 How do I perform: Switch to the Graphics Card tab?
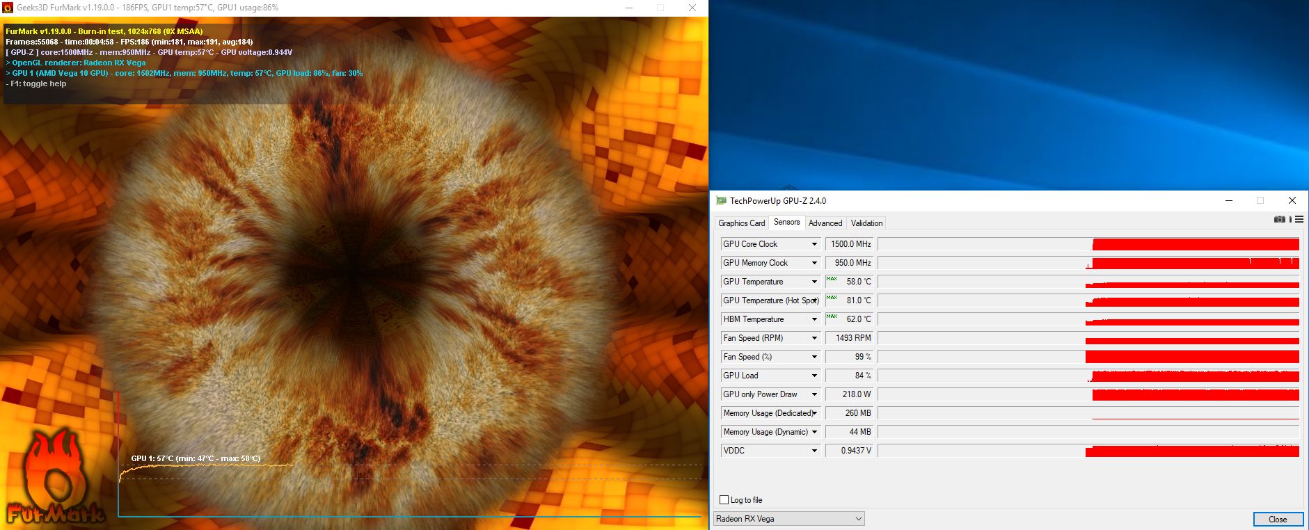click(x=742, y=223)
